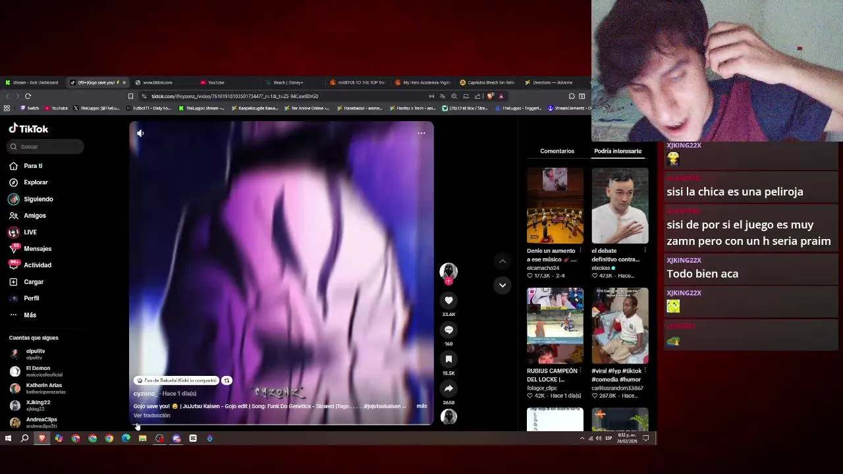Open the browser apps grid icon

pyautogui.click(x=7, y=108)
